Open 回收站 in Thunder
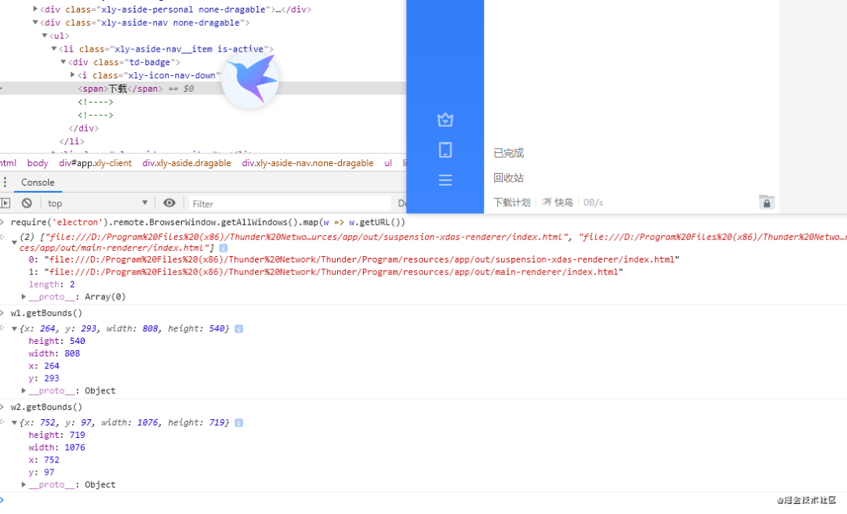The height and width of the screenshot is (514, 847). (x=508, y=178)
